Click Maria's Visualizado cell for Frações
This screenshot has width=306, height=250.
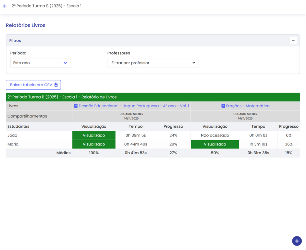pos(215,144)
